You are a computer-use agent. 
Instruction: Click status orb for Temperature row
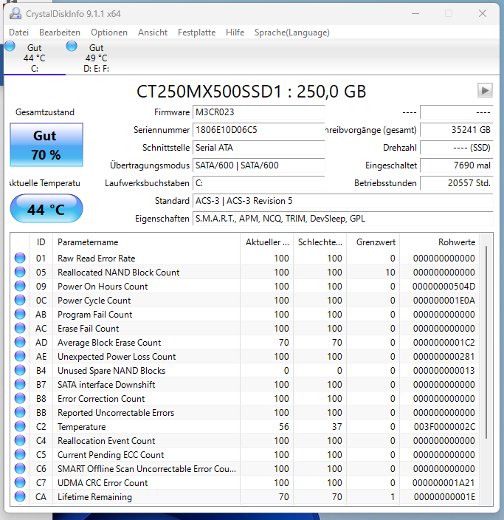(x=20, y=426)
